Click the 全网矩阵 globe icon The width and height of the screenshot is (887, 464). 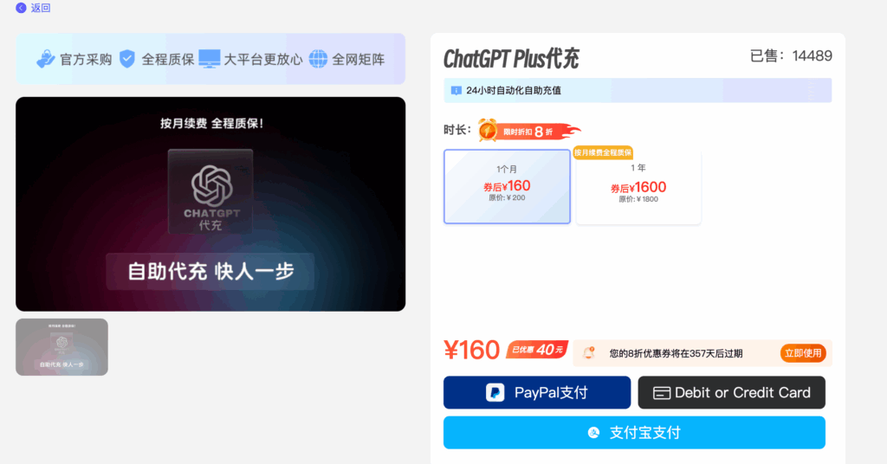pyautogui.click(x=318, y=59)
